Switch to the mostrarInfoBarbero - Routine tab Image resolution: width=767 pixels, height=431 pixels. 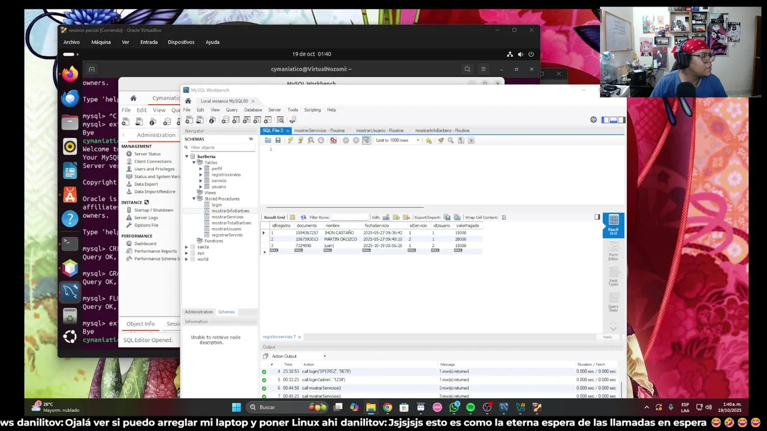[x=442, y=130]
